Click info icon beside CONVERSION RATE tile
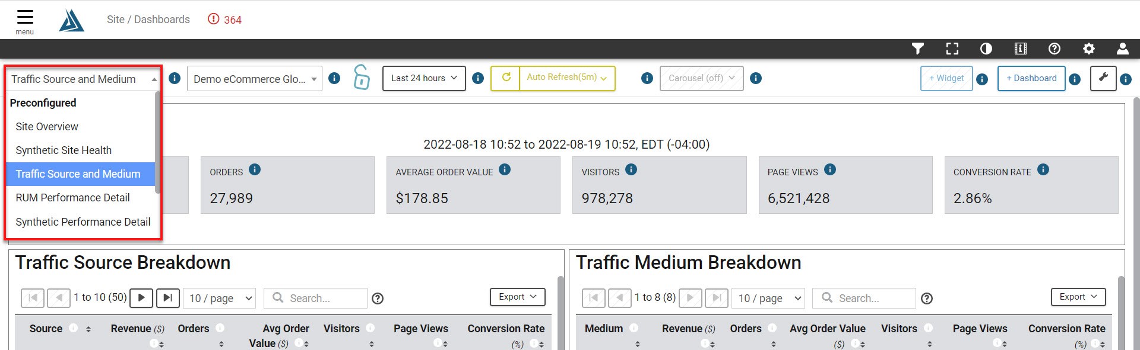Screen dimensions: 1140x350 [x=1043, y=169]
